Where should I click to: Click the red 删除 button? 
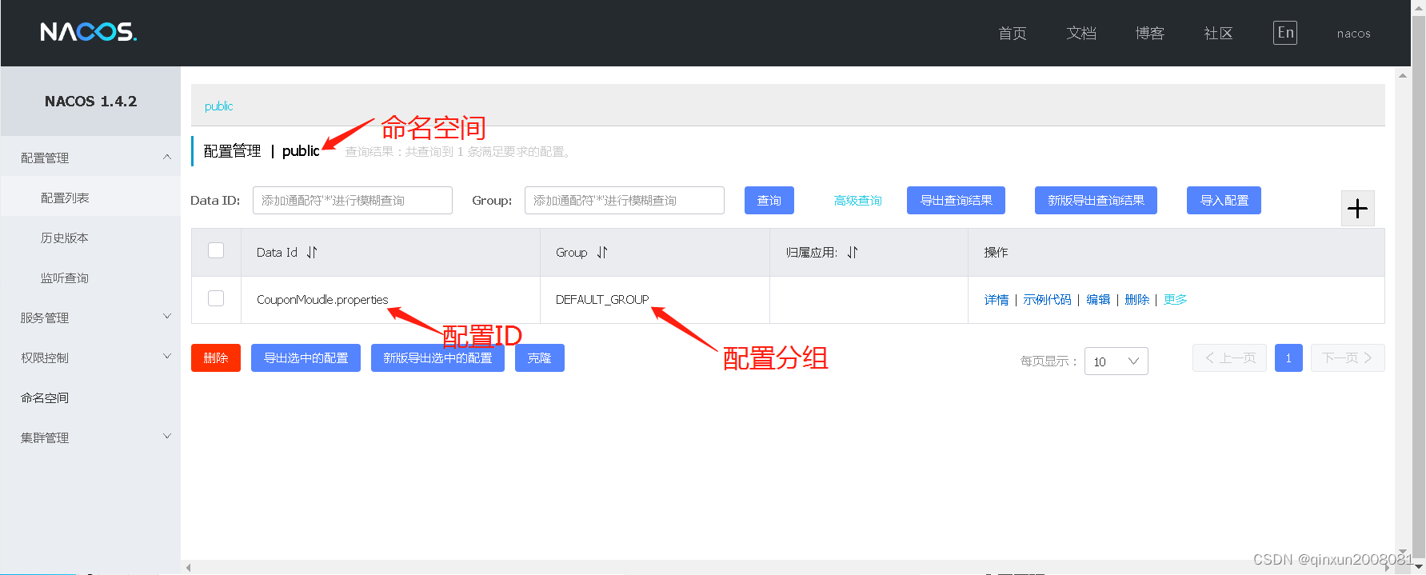coord(216,358)
